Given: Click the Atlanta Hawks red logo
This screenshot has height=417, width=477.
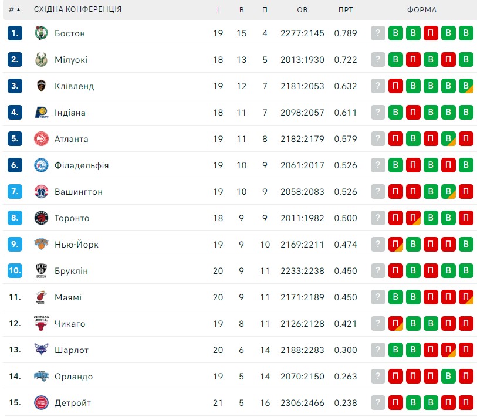Looking at the screenshot, I should click(x=41, y=138).
